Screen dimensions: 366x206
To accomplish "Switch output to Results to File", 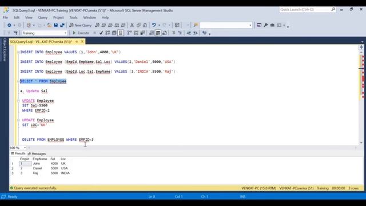I will [165, 33].
